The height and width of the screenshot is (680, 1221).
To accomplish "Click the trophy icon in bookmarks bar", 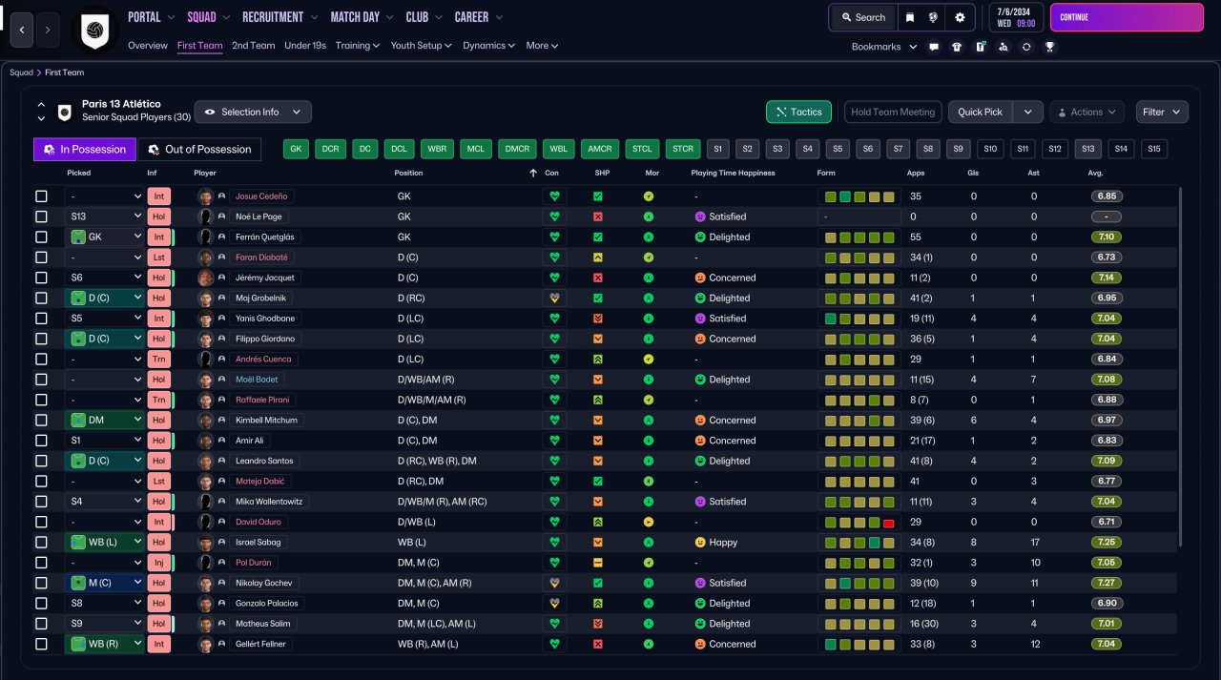I will coord(1049,47).
